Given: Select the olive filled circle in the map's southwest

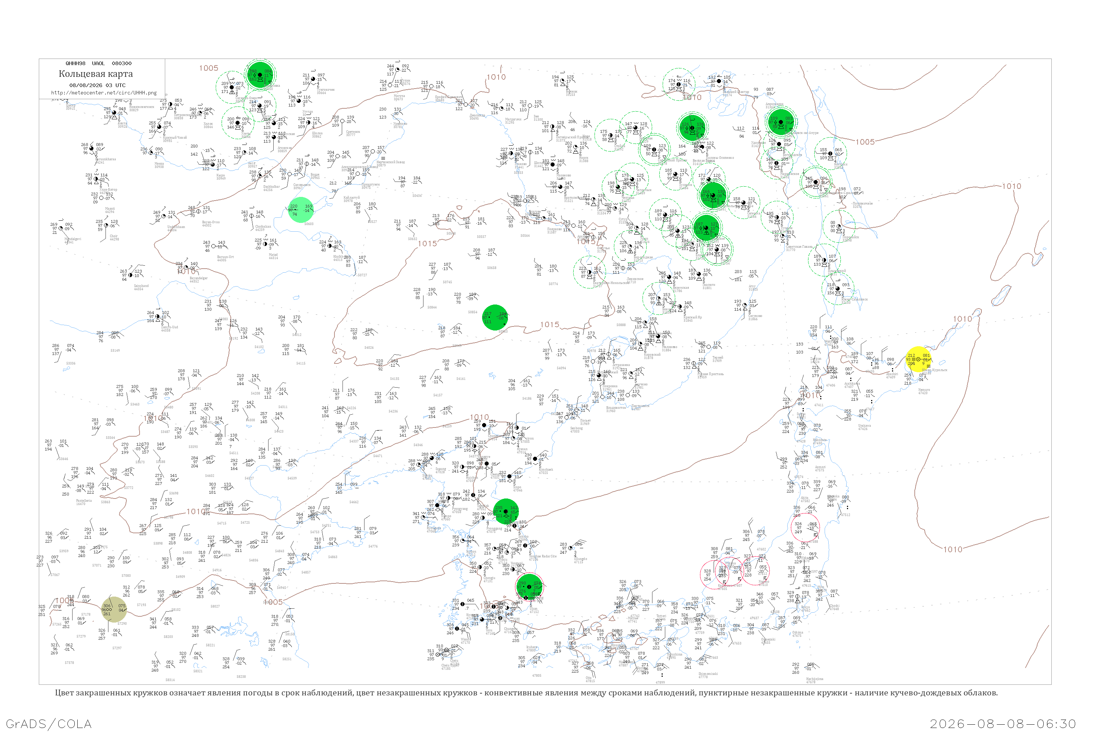Looking at the screenshot, I should pyautogui.click(x=114, y=609).
